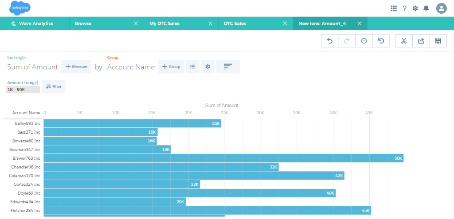Close the My DTC Sales tab
This screenshot has height=219, width=454.
(211, 23)
